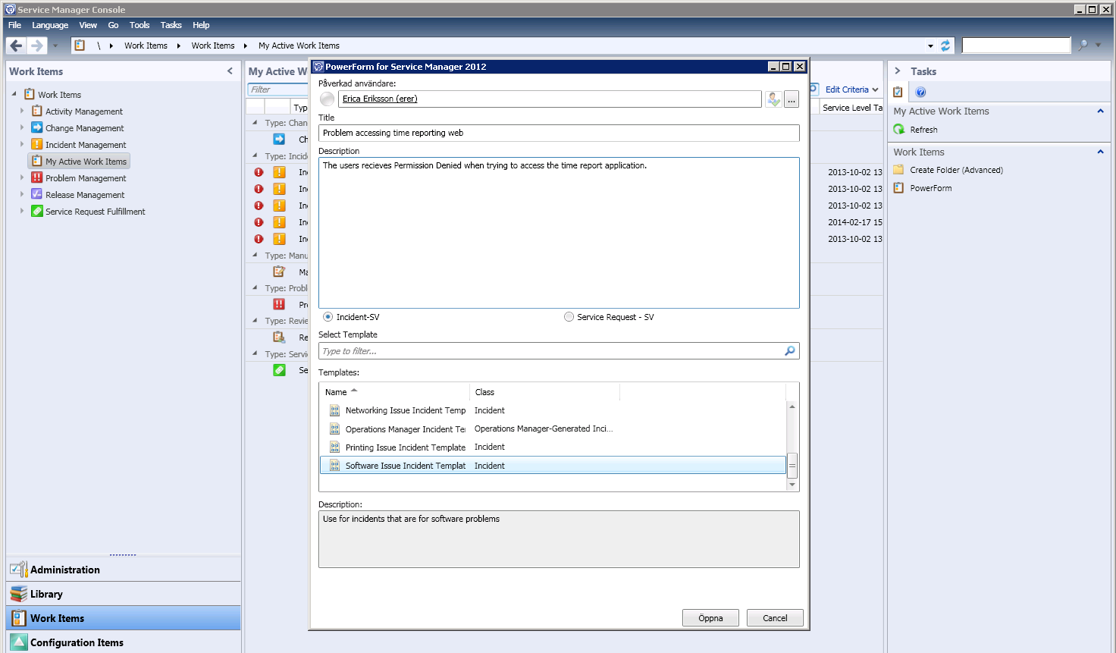The width and height of the screenshot is (1116, 653).
Task: Click the Incident Management icon
Action: (36, 144)
